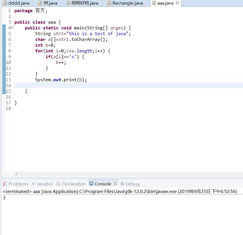Open the Problems view tab
The width and height of the screenshot is (243, 235).
(16, 184)
